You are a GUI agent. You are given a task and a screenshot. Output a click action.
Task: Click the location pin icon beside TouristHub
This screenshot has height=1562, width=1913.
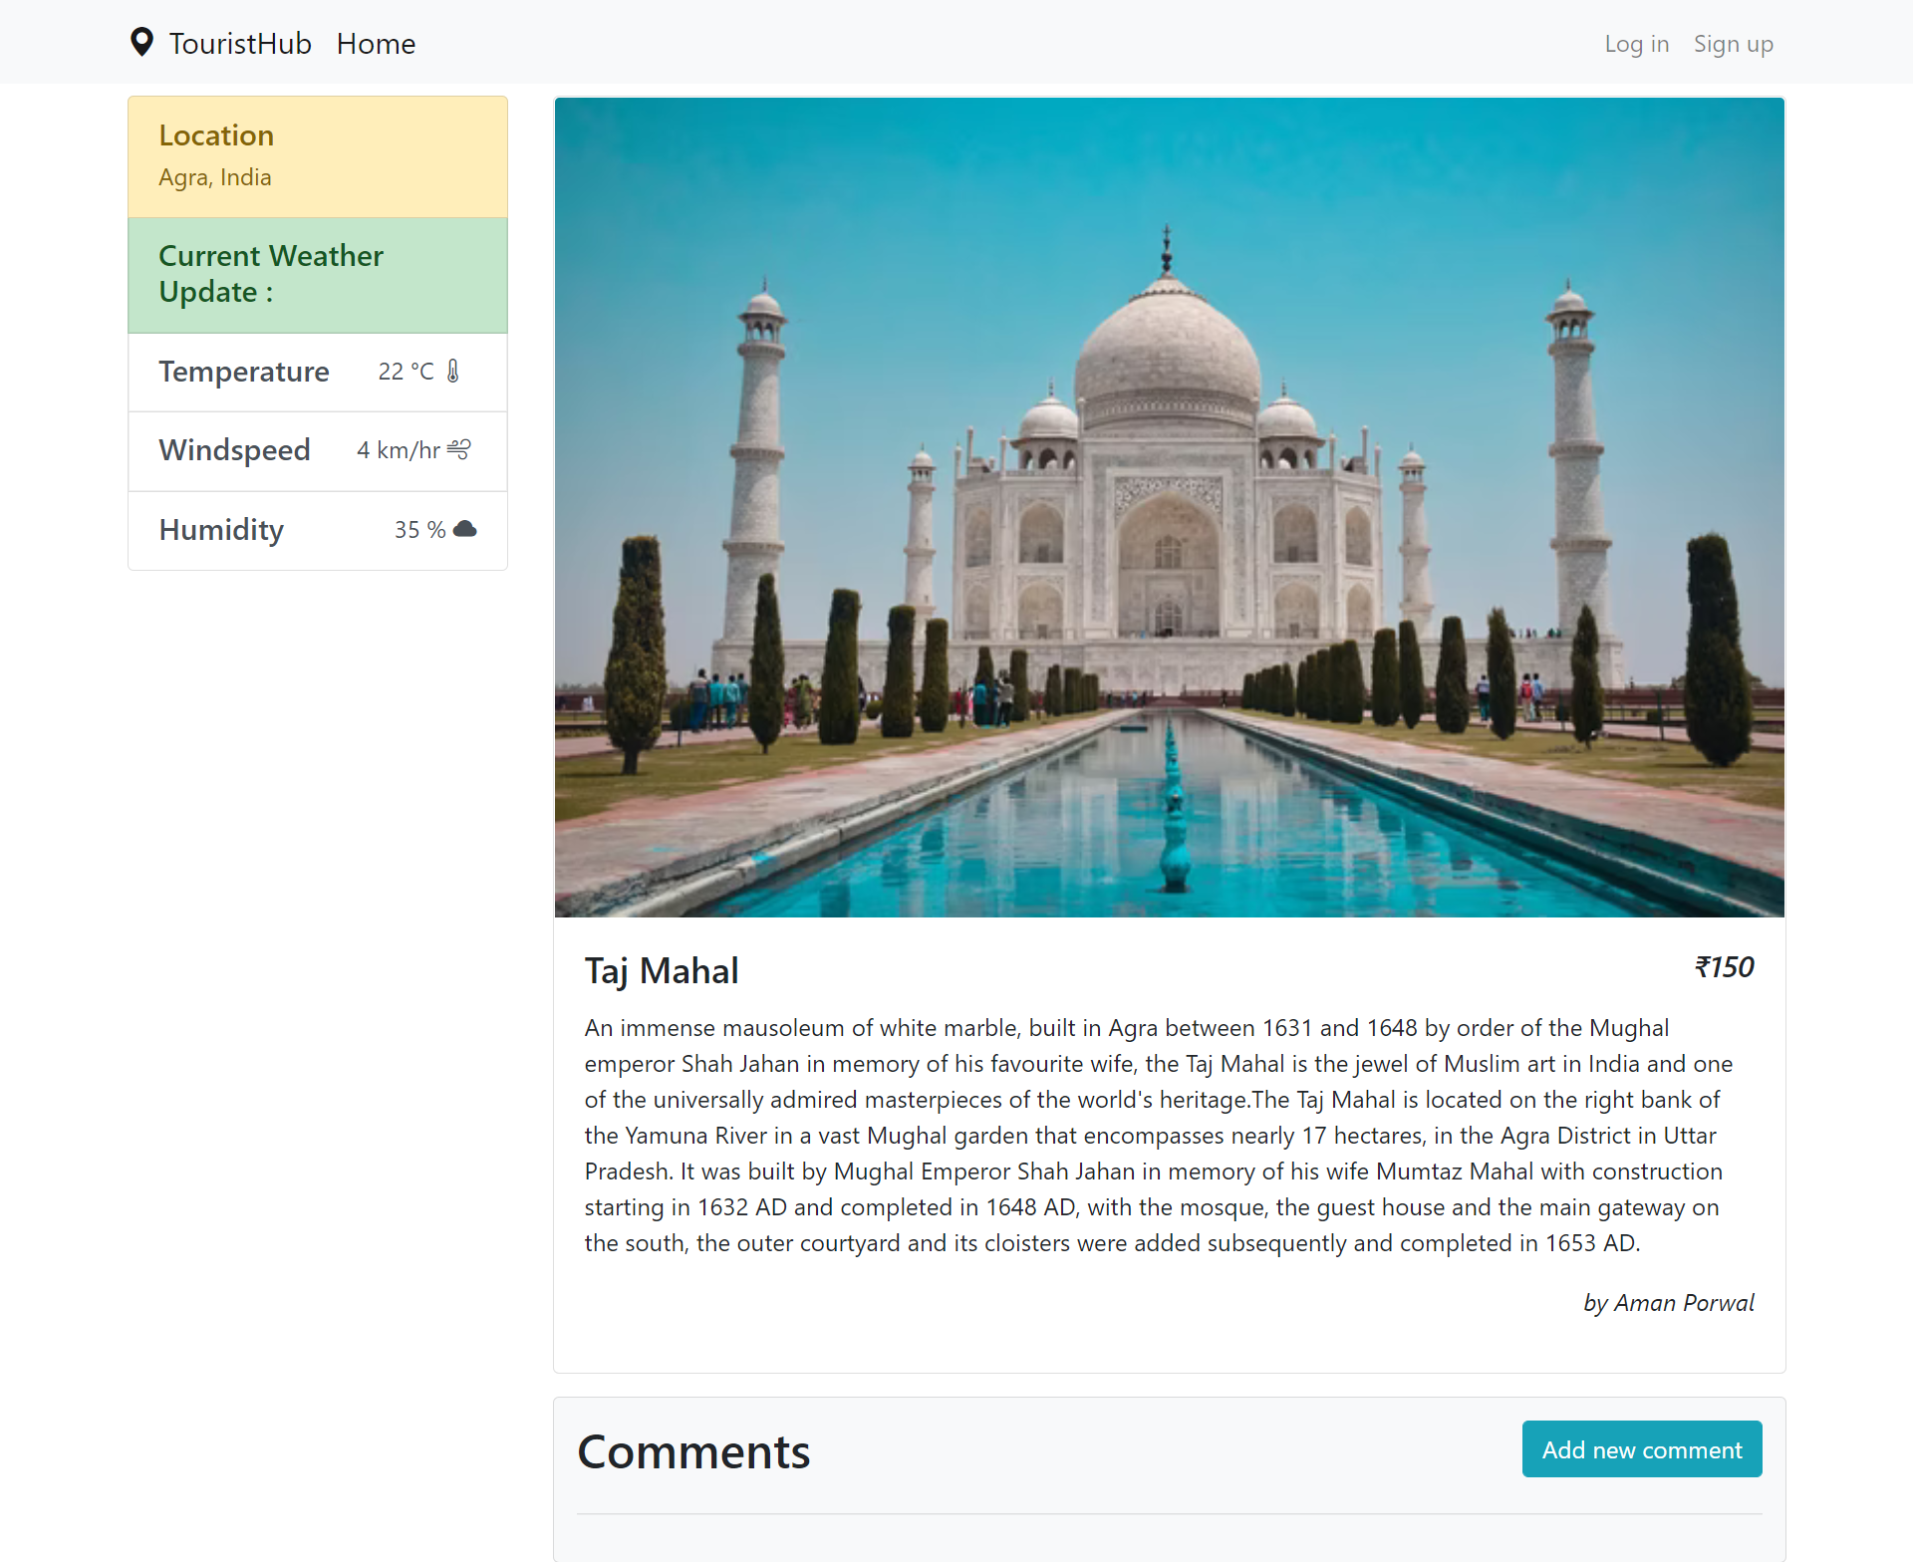coord(140,42)
